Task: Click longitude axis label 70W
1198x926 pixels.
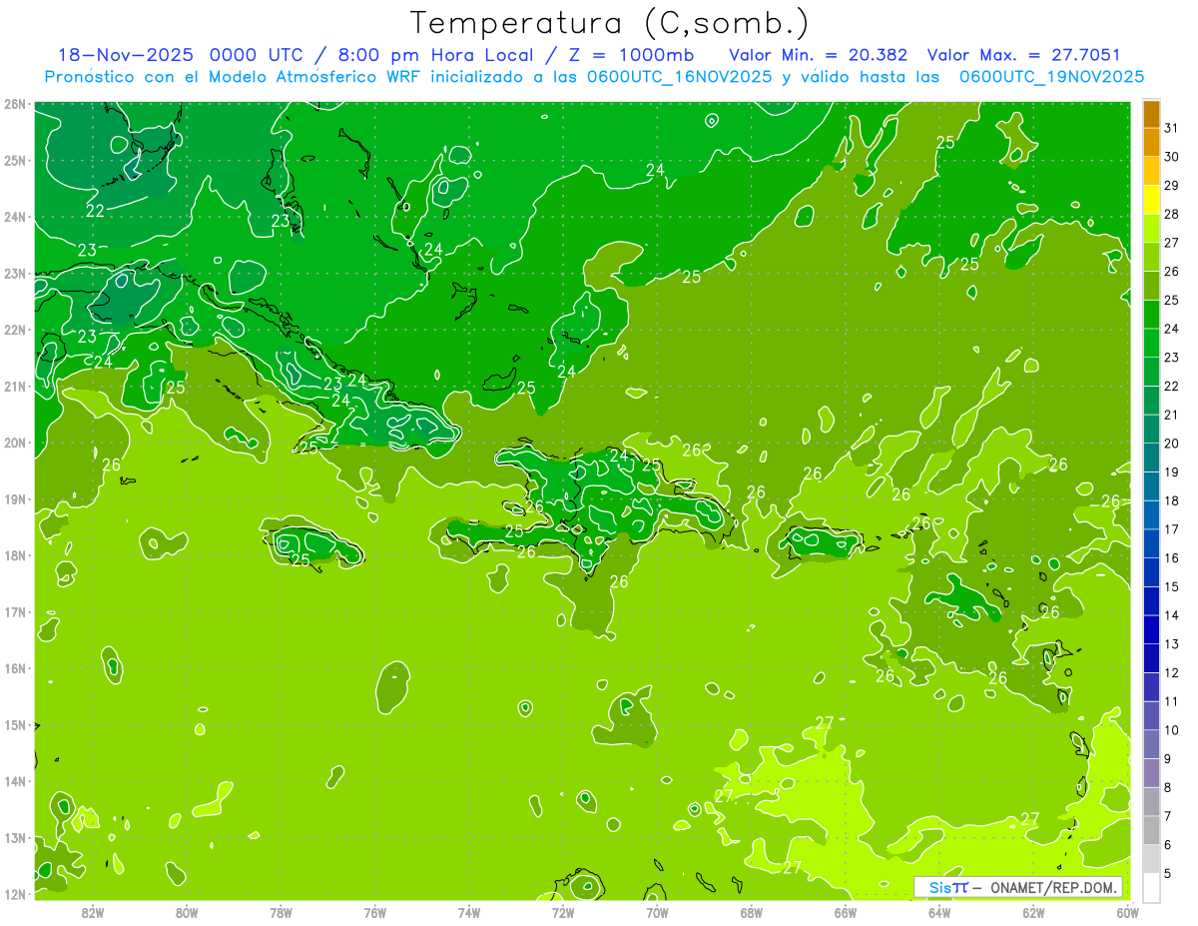Action: 657,912
